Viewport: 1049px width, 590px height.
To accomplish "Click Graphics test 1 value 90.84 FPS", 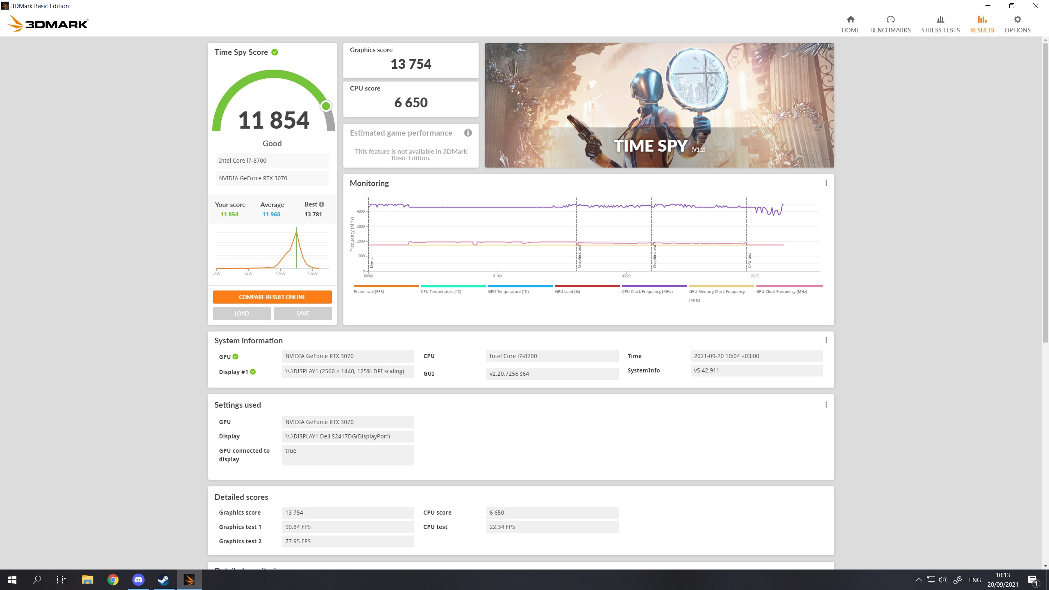I will 348,527.
